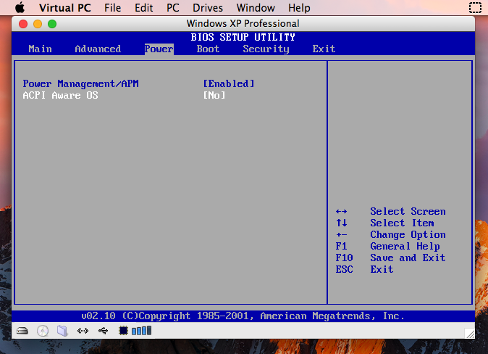Click the [No] value for ACPI Aware OS
Viewport: 488px width, 354px height.
pos(214,95)
